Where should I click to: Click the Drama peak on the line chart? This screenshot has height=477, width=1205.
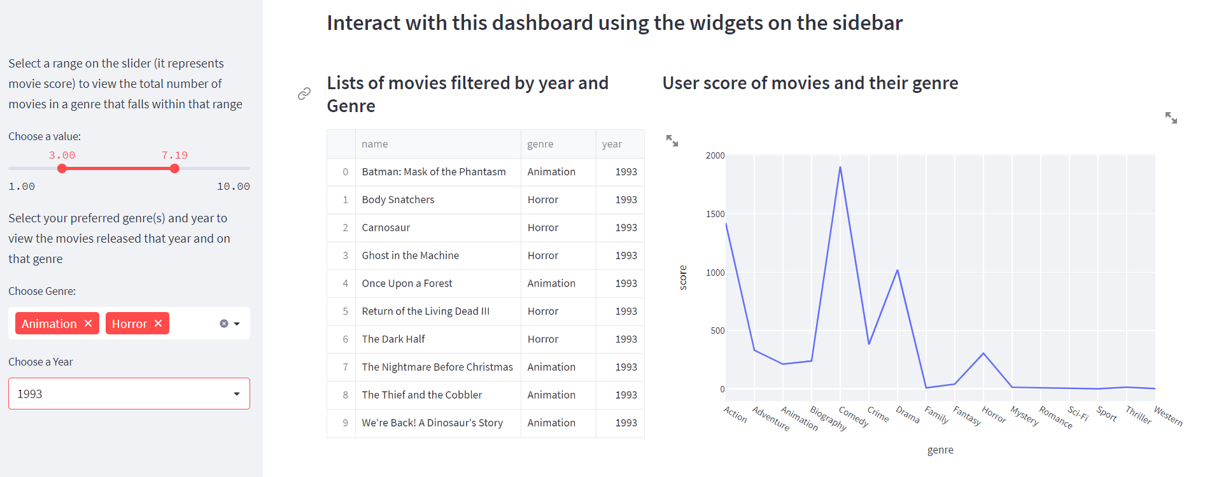898,270
